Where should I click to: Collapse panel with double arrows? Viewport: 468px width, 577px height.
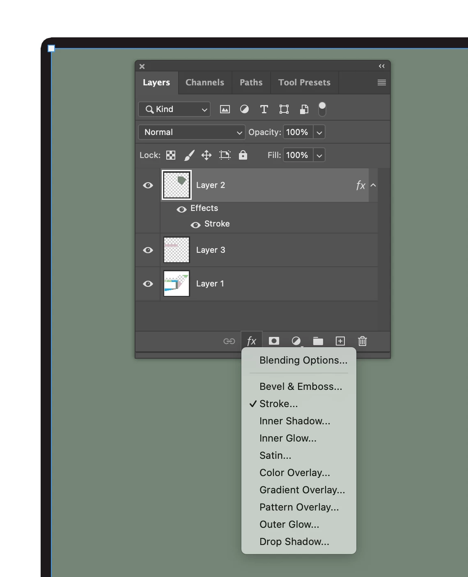[382, 66]
